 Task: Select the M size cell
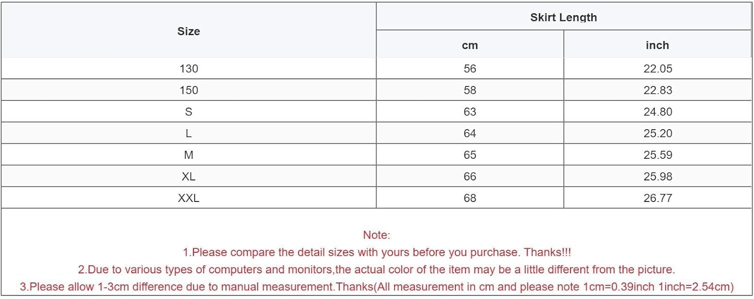[189, 155]
